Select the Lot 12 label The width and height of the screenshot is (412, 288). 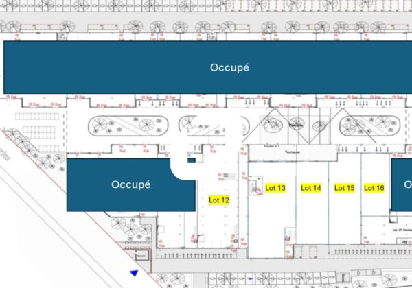218,200
